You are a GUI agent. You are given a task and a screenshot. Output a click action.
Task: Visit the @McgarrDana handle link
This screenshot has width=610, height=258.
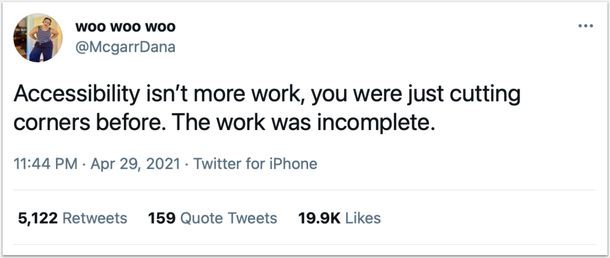(125, 47)
